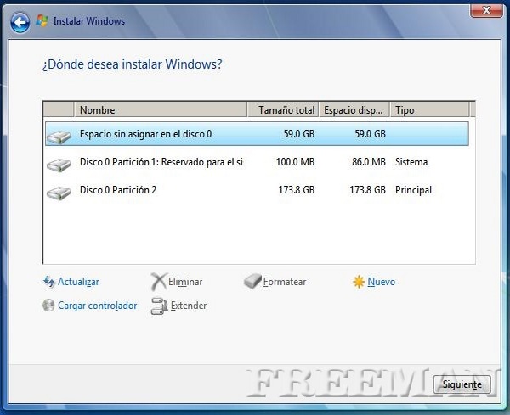The width and height of the screenshot is (510, 415).
Task: Click the Cargar controlador disc icon
Action: [48, 306]
